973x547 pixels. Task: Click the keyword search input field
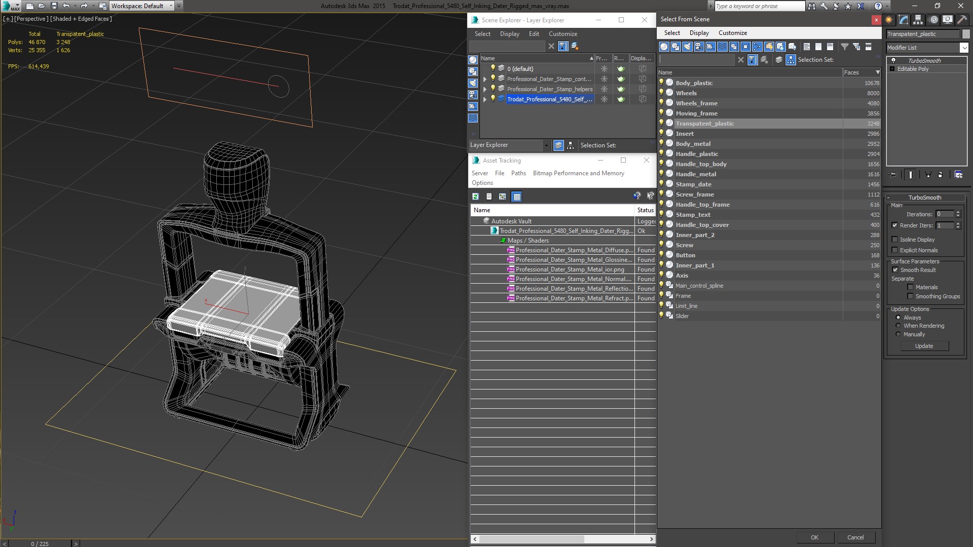coord(759,6)
